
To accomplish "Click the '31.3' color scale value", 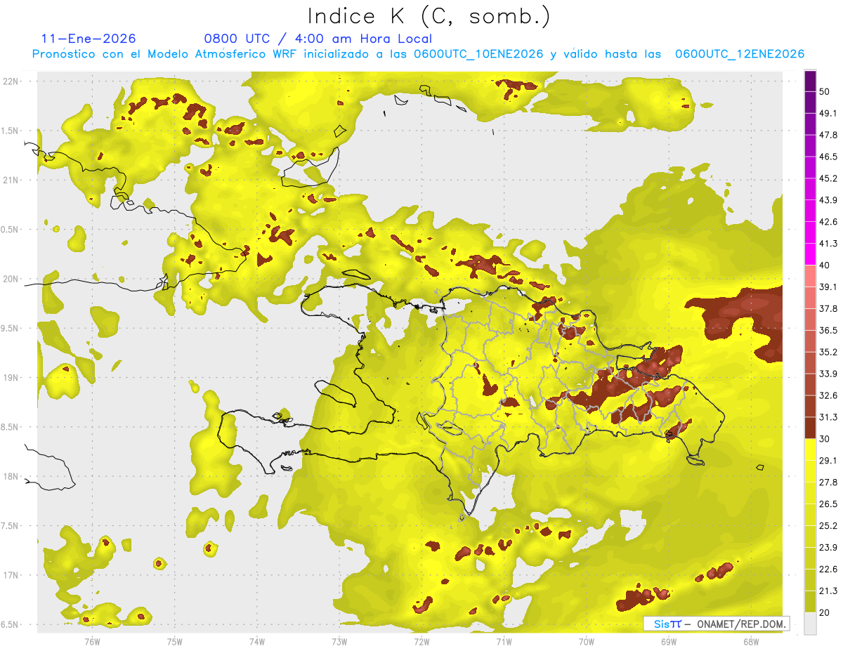I will (828, 417).
